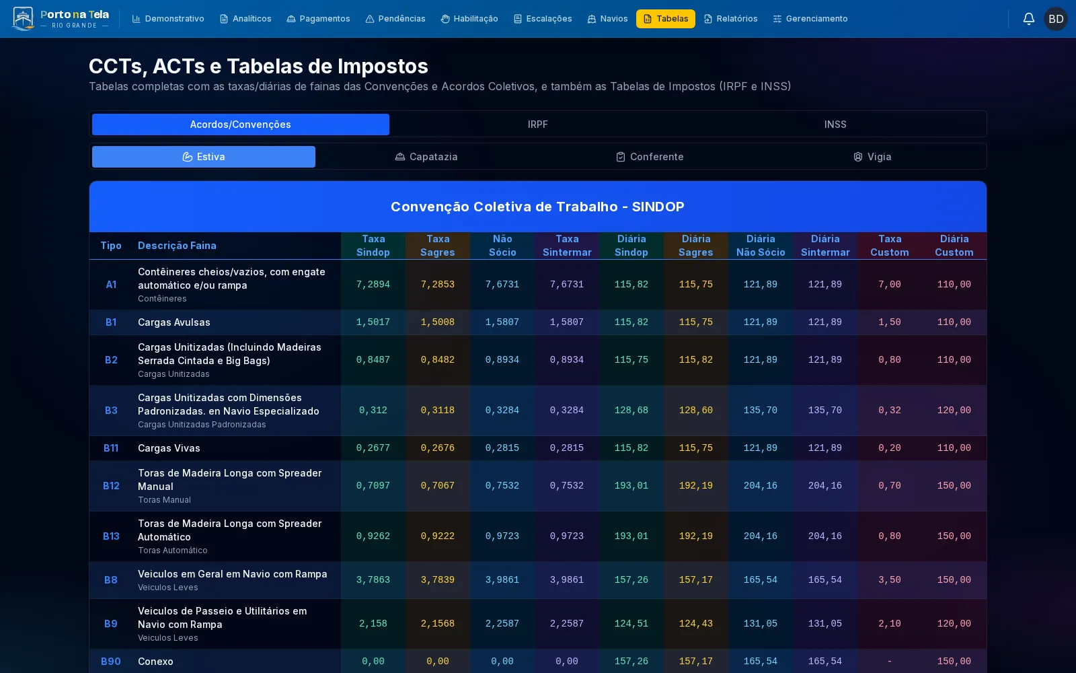Switch to the IRPF tab

[538, 125]
